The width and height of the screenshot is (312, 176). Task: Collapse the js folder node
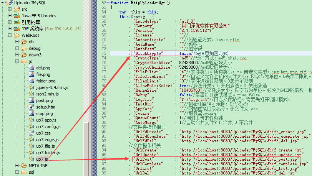pyautogui.click(x=17, y=61)
